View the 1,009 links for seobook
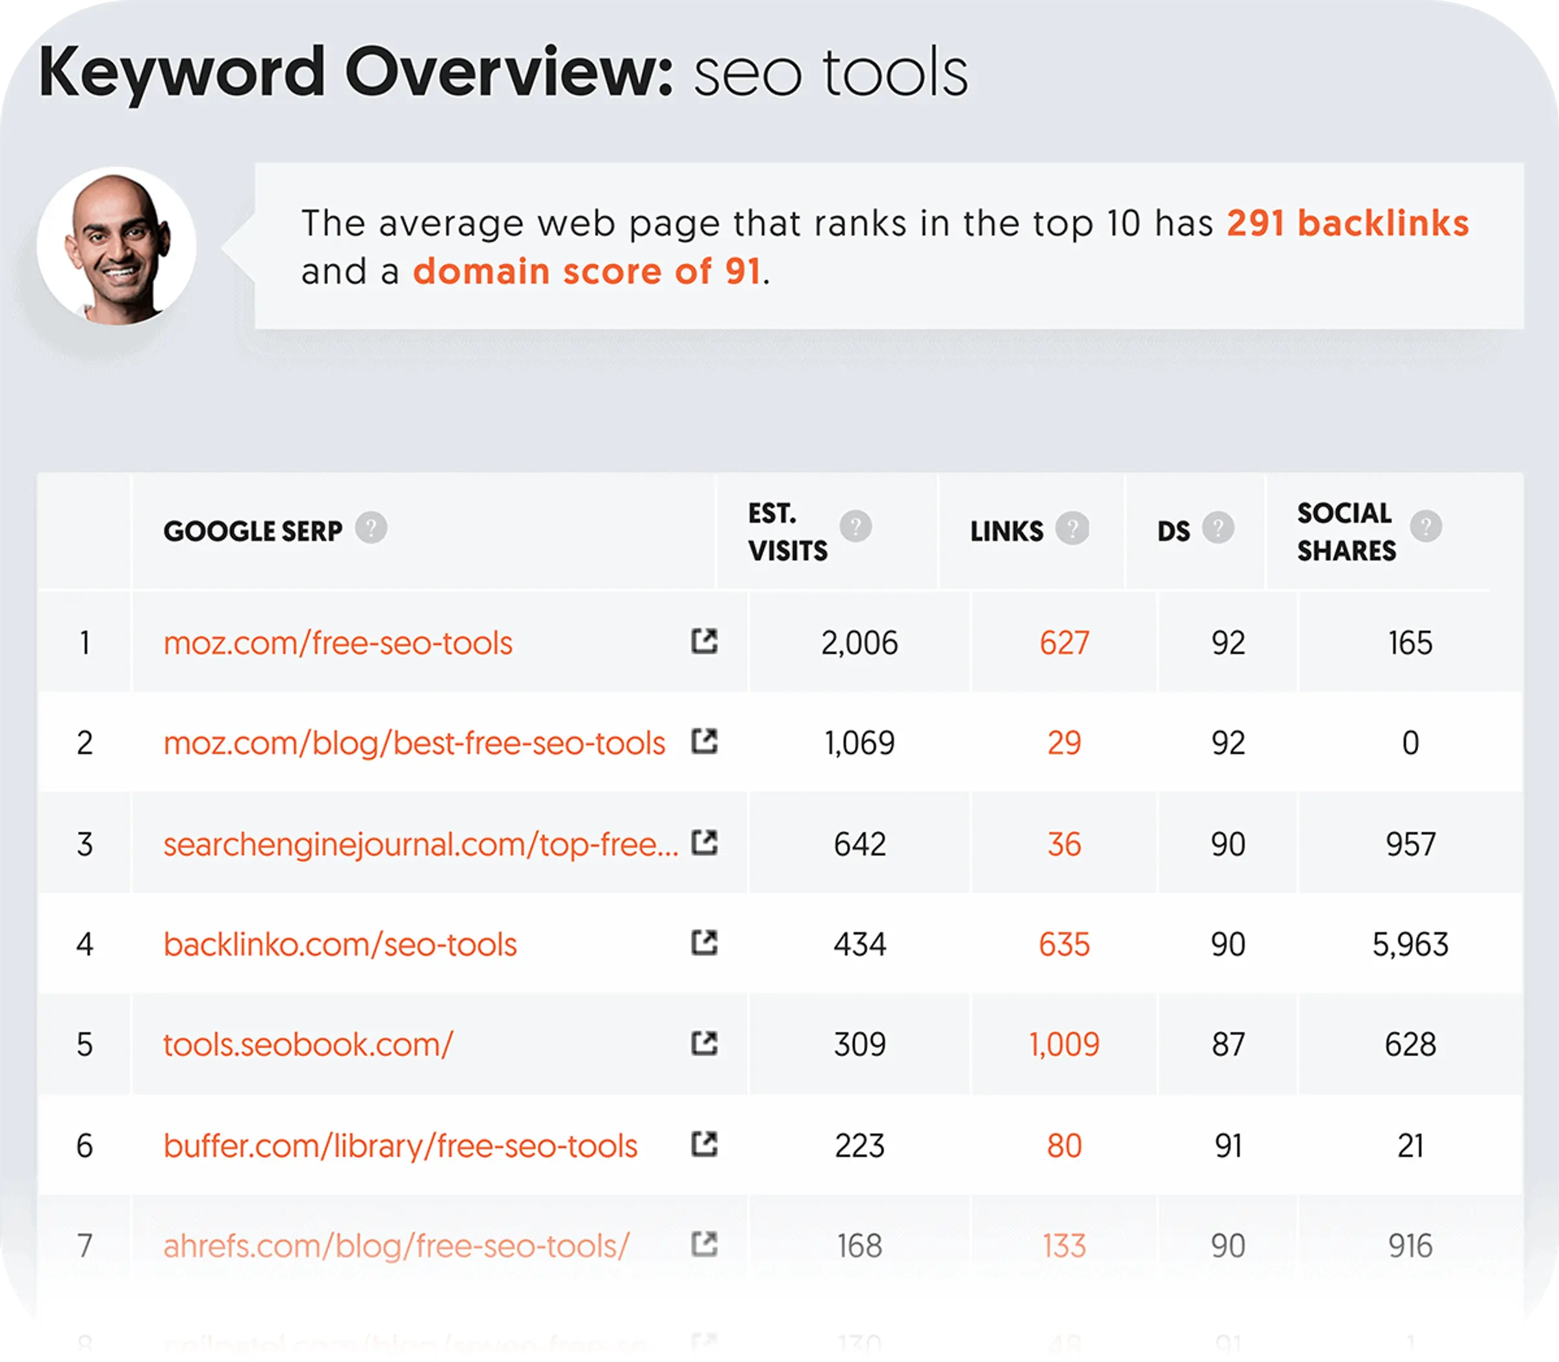 pyautogui.click(x=1063, y=1045)
